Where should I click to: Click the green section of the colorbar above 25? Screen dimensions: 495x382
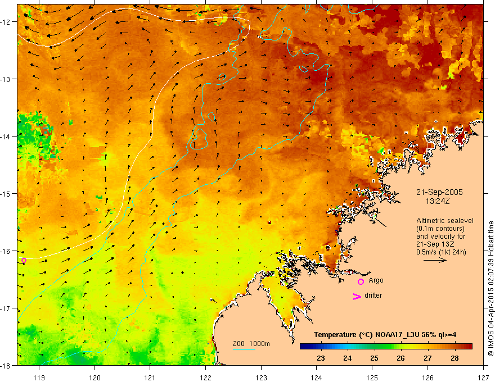click(375, 347)
